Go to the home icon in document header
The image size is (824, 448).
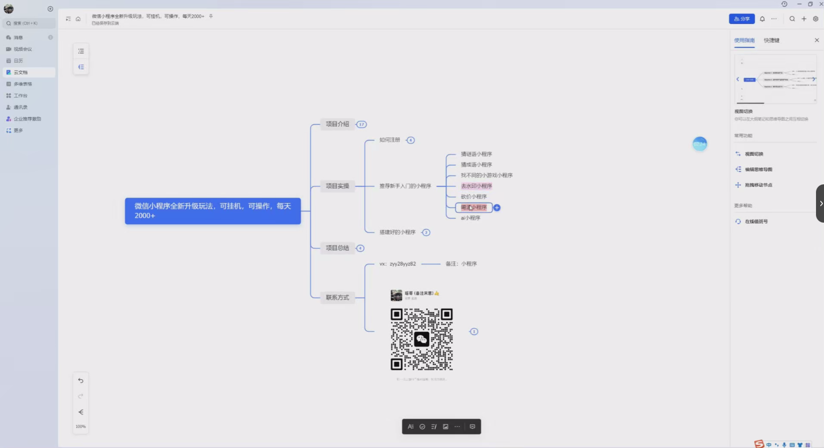click(x=78, y=19)
